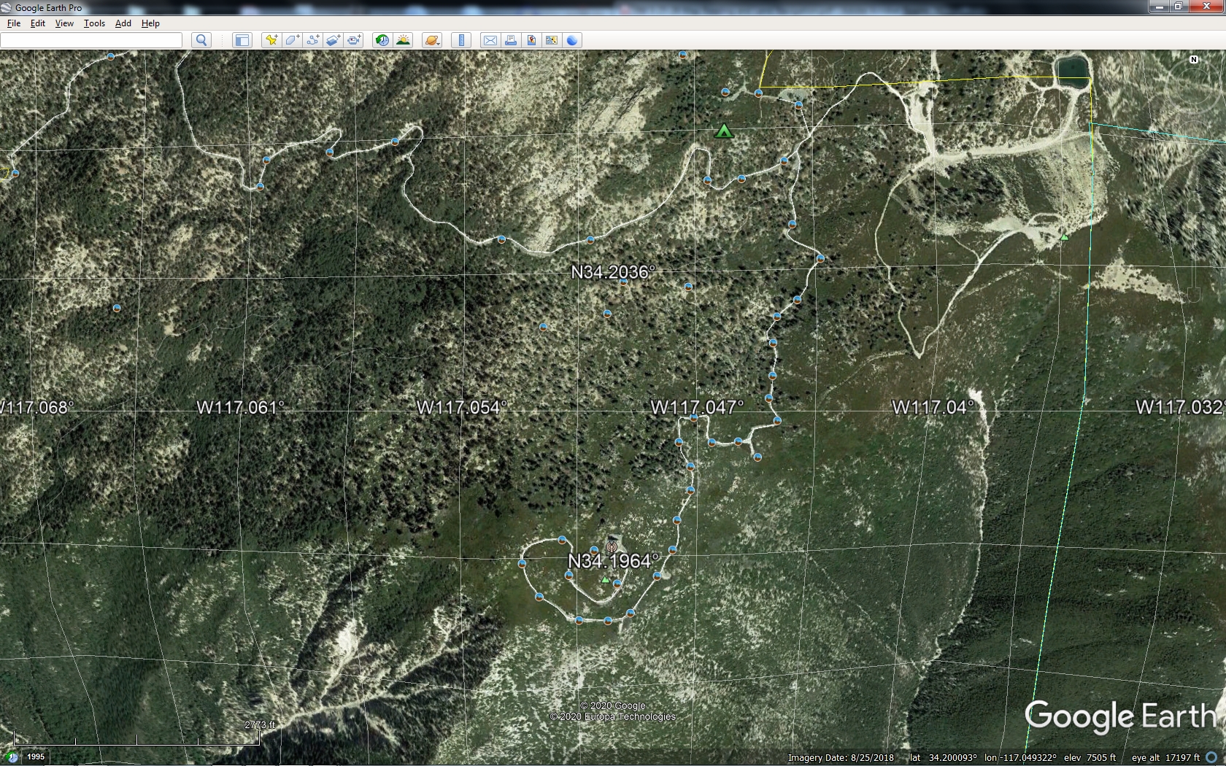Add an image overlay
Image resolution: width=1226 pixels, height=766 pixels.
(333, 40)
